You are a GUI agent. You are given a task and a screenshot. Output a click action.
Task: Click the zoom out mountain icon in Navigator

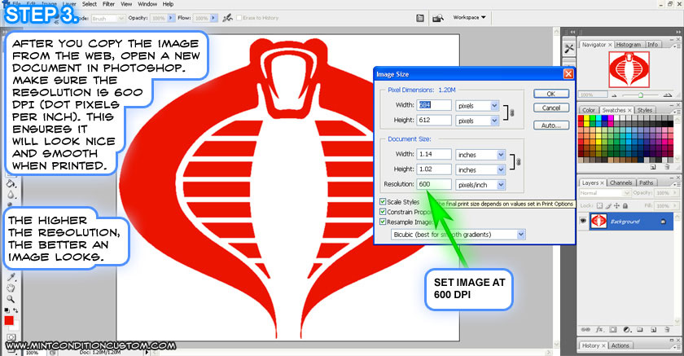pos(615,94)
